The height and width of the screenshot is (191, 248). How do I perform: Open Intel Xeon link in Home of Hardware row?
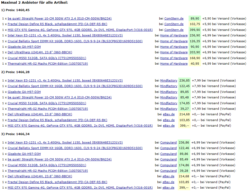click(65, 35)
